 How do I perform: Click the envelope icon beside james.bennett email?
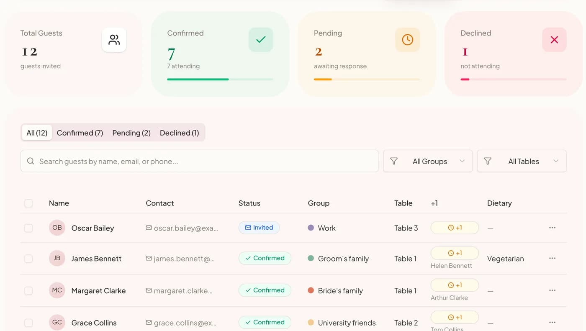click(149, 258)
